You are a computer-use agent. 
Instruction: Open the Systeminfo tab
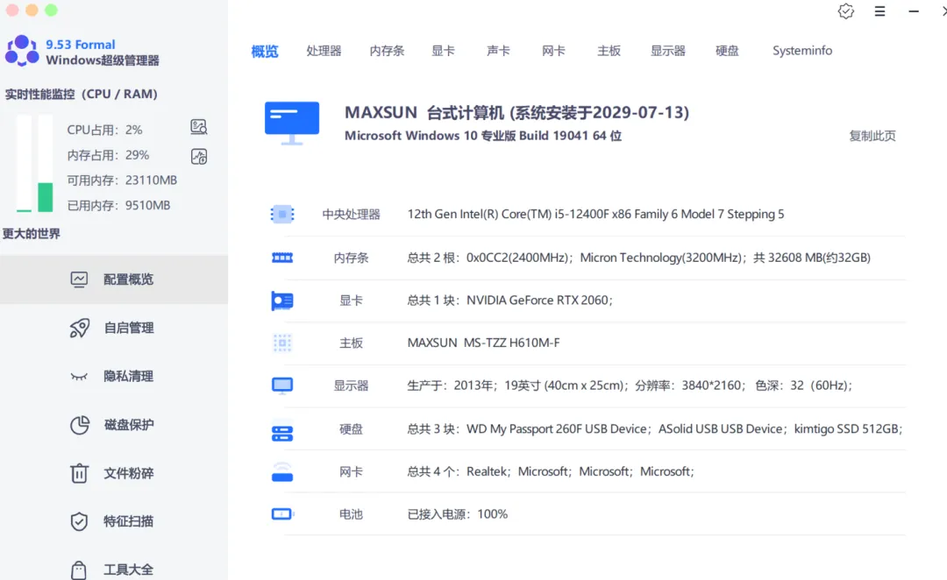802,51
